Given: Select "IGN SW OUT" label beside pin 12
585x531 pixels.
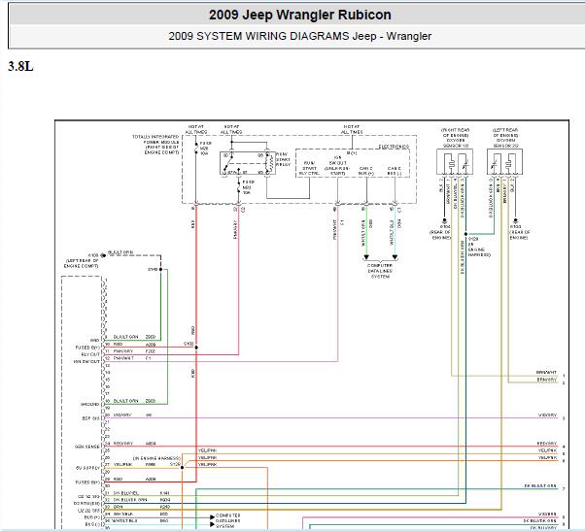Looking at the screenshot, I should 86,361.
